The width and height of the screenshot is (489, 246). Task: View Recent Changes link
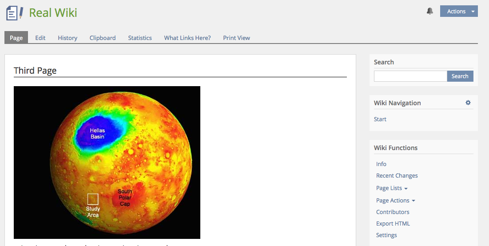click(397, 176)
